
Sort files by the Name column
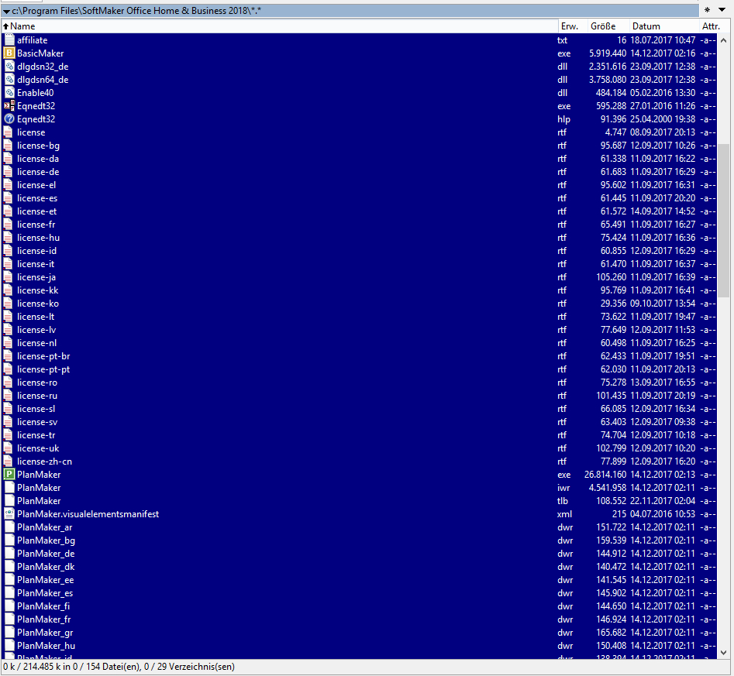[280, 26]
